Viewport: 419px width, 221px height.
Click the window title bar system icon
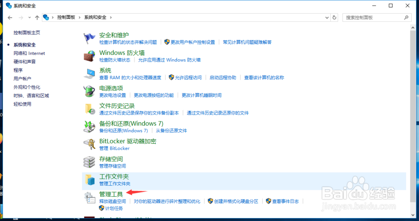point(8,5)
